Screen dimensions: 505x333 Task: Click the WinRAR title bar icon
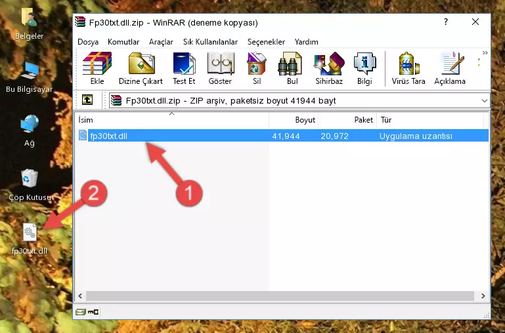(80, 22)
